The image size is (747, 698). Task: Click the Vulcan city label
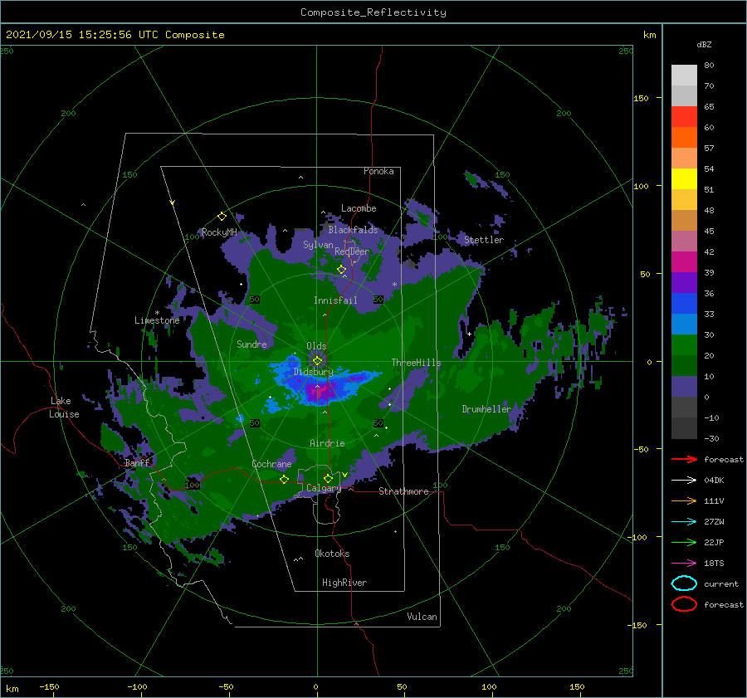tap(422, 617)
